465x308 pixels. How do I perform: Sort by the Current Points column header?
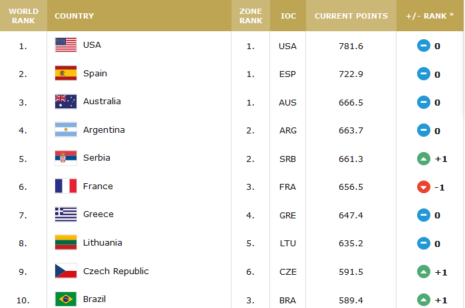click(351, 15)
